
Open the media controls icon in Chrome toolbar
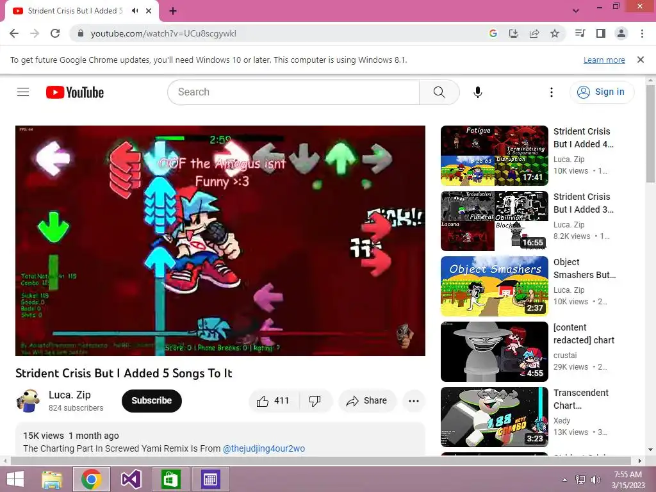[x=580, y=33]
